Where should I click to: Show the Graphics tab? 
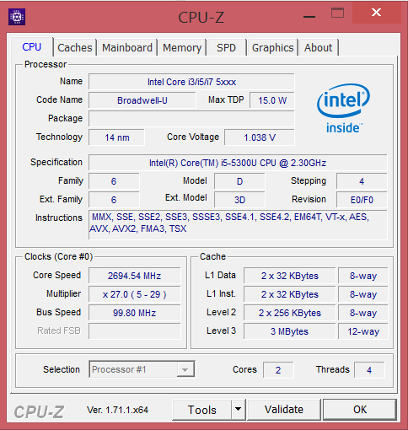coord(272,47)
